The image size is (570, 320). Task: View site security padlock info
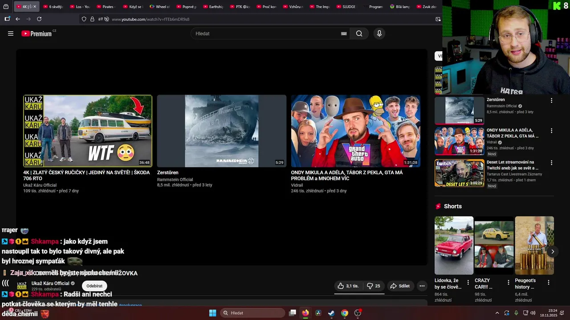click(92, 19)
